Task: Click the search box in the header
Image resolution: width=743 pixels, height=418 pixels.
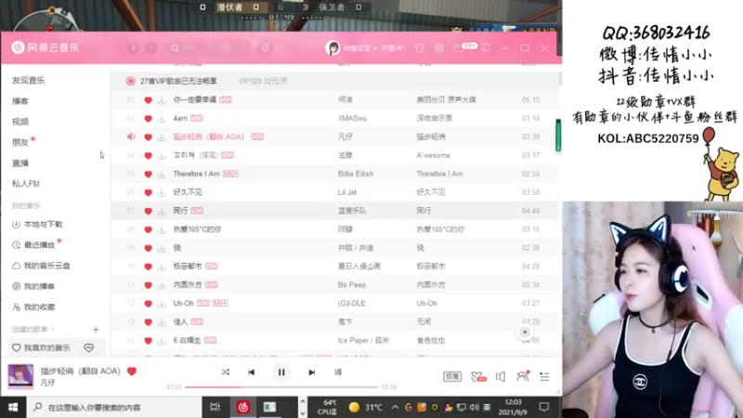Action: click(208, 48)
